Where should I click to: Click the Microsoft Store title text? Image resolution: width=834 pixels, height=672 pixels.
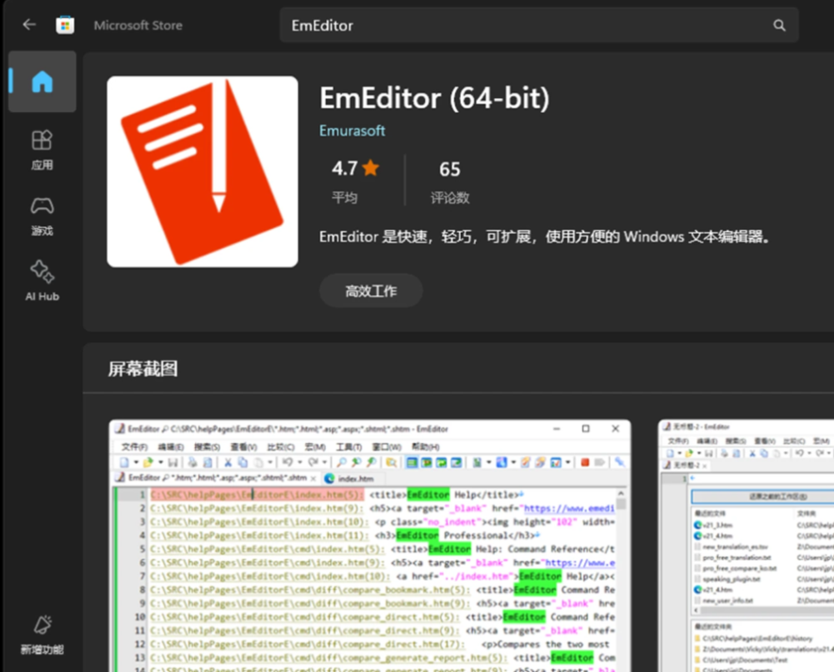pos(138,25)
